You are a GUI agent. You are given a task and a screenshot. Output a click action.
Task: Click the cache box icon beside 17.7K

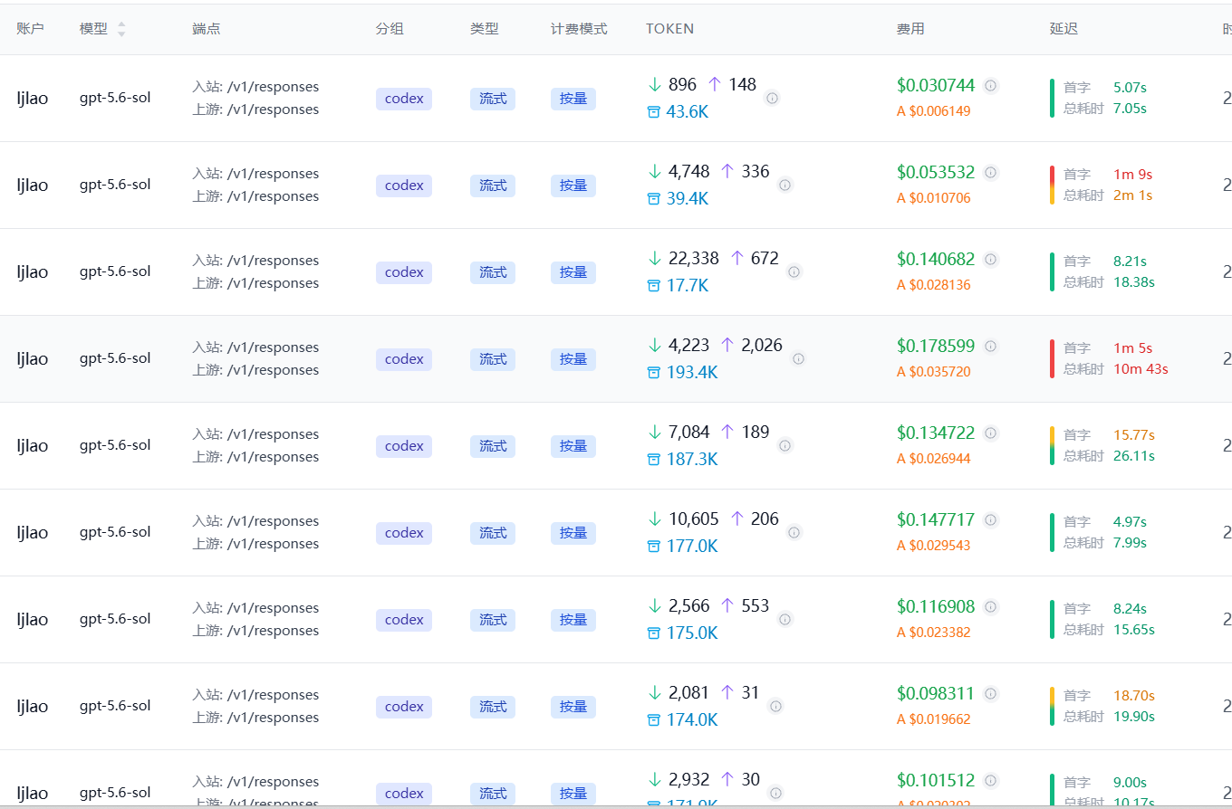(654, 286)
